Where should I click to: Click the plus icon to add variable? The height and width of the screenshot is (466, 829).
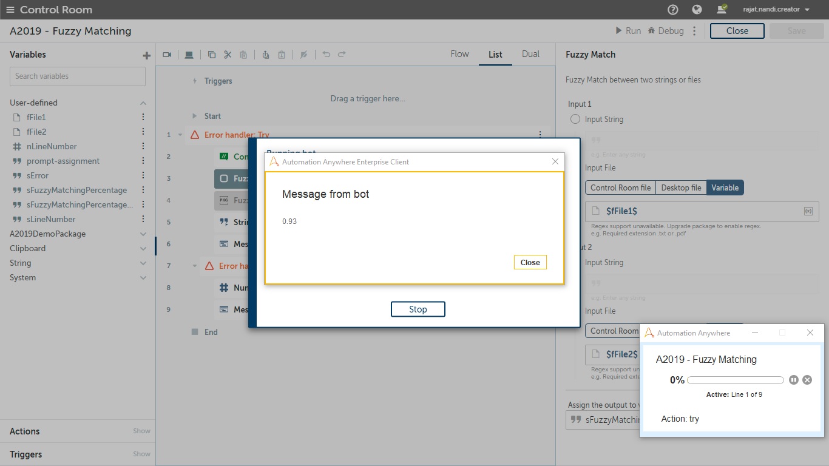pos(146,55)
